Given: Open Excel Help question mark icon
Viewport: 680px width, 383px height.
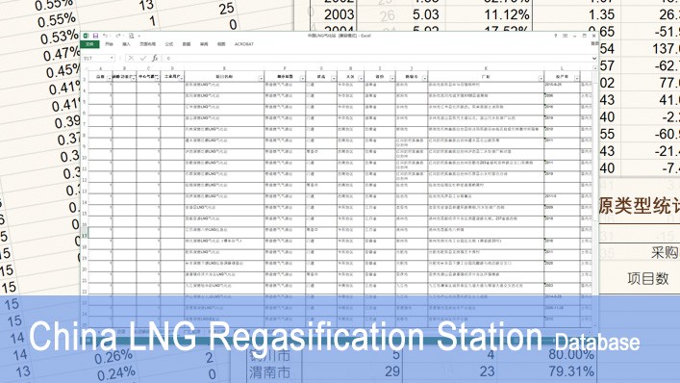Looking at the screenshot, I should pos(556,36).
